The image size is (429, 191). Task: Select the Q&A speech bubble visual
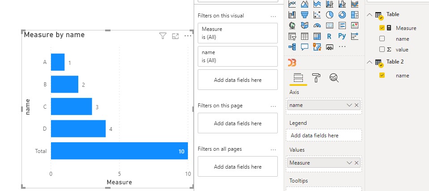[x=305, y=47]
